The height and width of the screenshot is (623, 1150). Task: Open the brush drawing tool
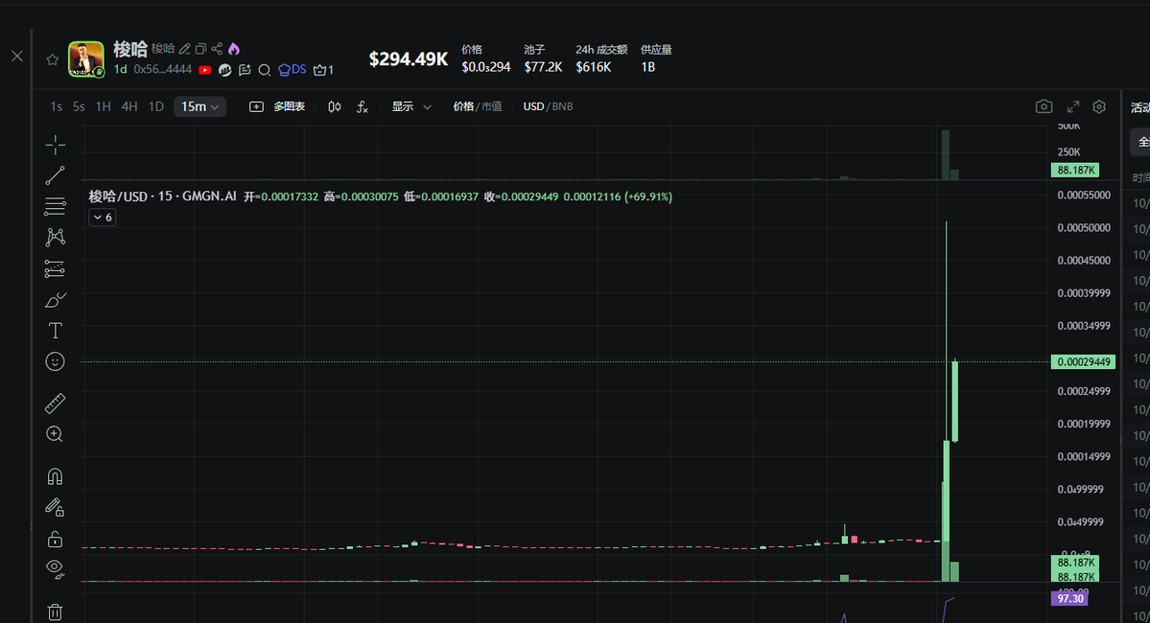[56, 300]
